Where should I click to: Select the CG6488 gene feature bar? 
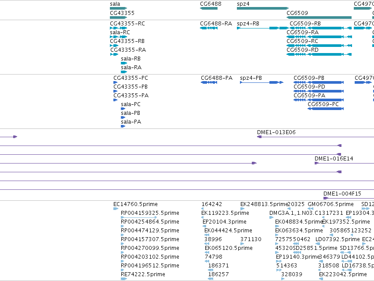(209, 8)
